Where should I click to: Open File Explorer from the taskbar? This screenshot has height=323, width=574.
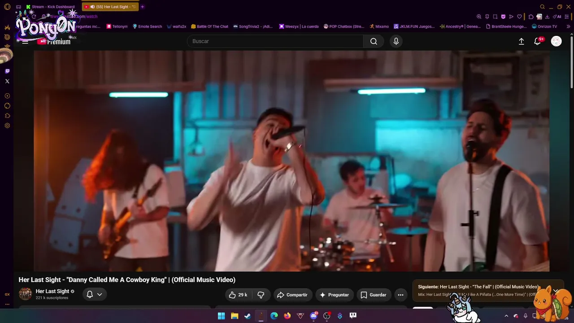pos(235,316)
